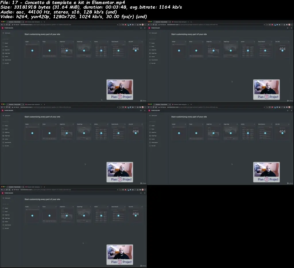Add a Single Page template in top-right frame

click(231, 51)
